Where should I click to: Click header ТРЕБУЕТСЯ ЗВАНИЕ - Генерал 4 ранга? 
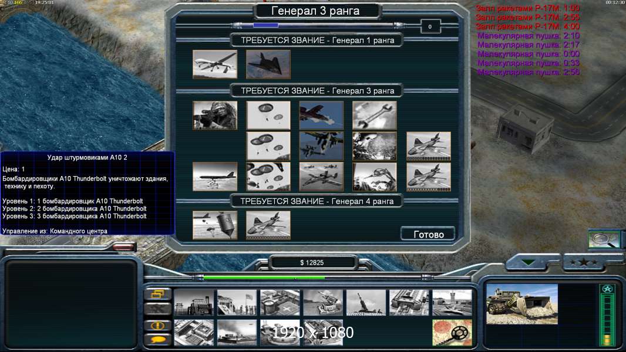point(317,201)
